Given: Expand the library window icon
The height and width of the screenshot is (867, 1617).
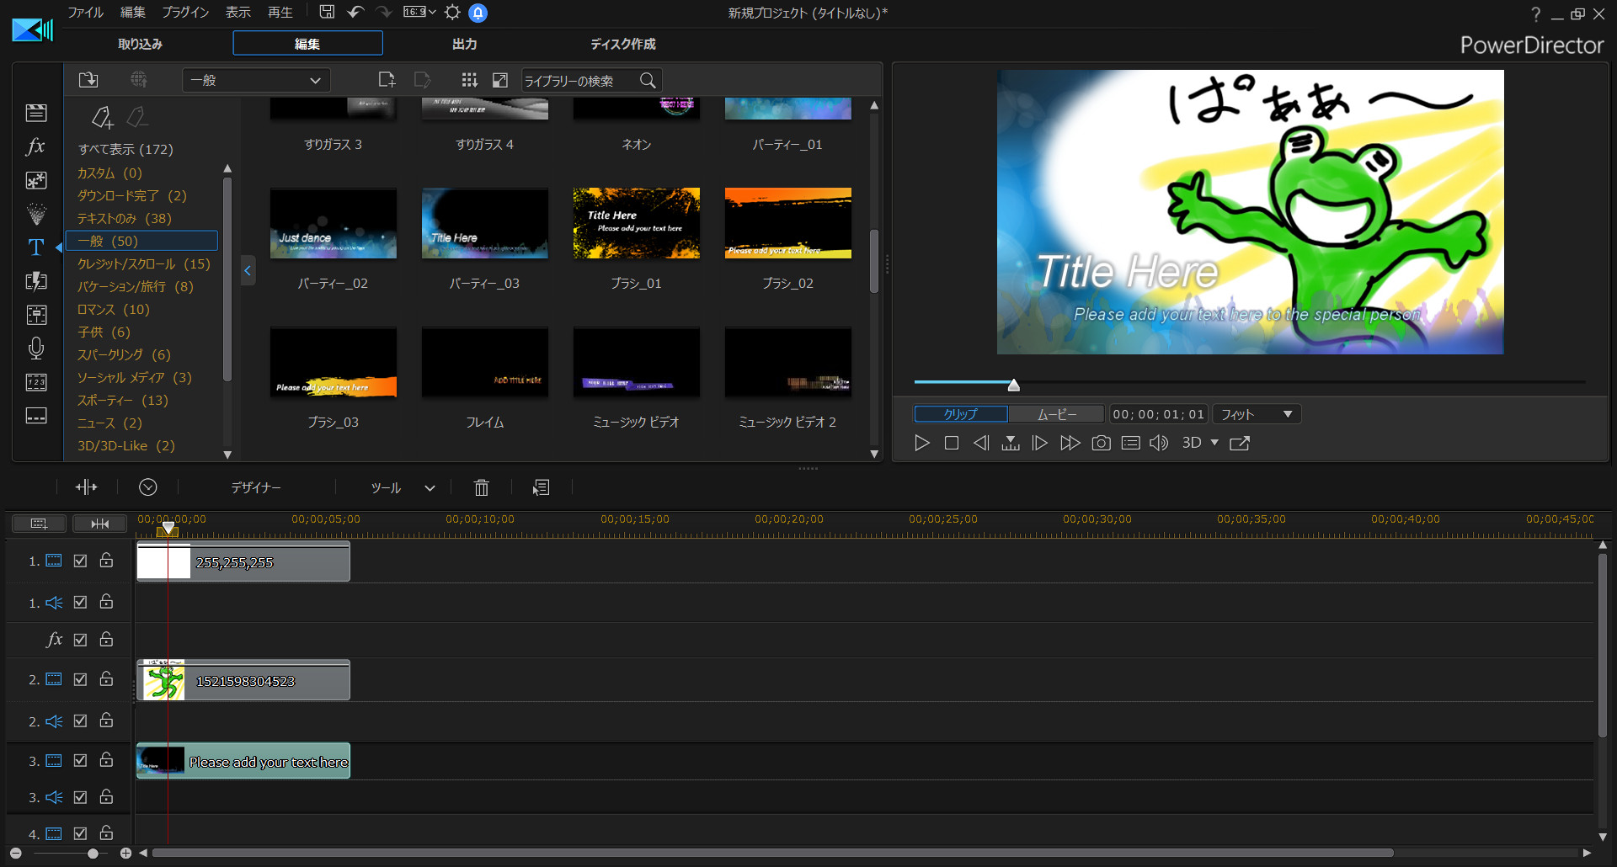Looking at the screenshot, I should [x=500, y=80].
